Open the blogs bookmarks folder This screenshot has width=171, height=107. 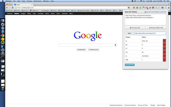61,10
